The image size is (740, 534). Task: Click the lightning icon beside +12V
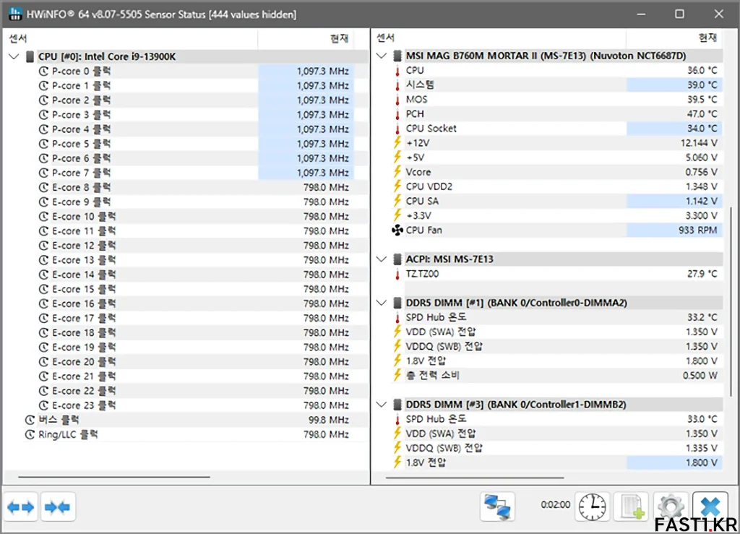coord(397,143)
